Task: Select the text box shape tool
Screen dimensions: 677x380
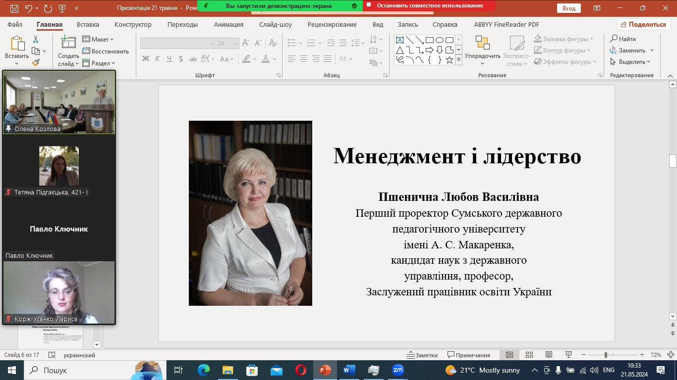Action: (x=400, y=40)
